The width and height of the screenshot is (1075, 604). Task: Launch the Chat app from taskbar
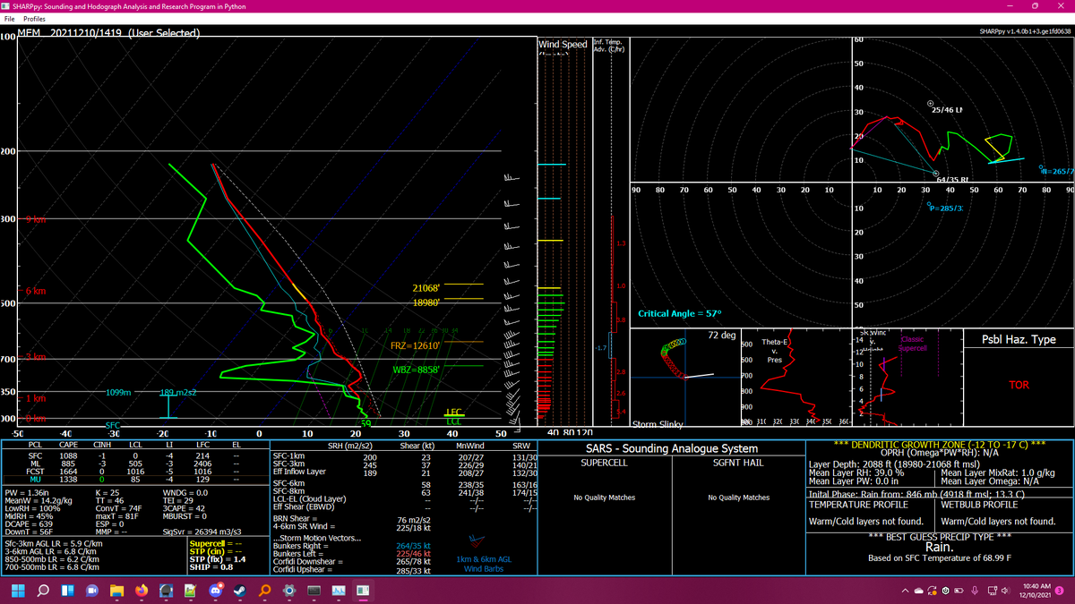coord(91,591)
